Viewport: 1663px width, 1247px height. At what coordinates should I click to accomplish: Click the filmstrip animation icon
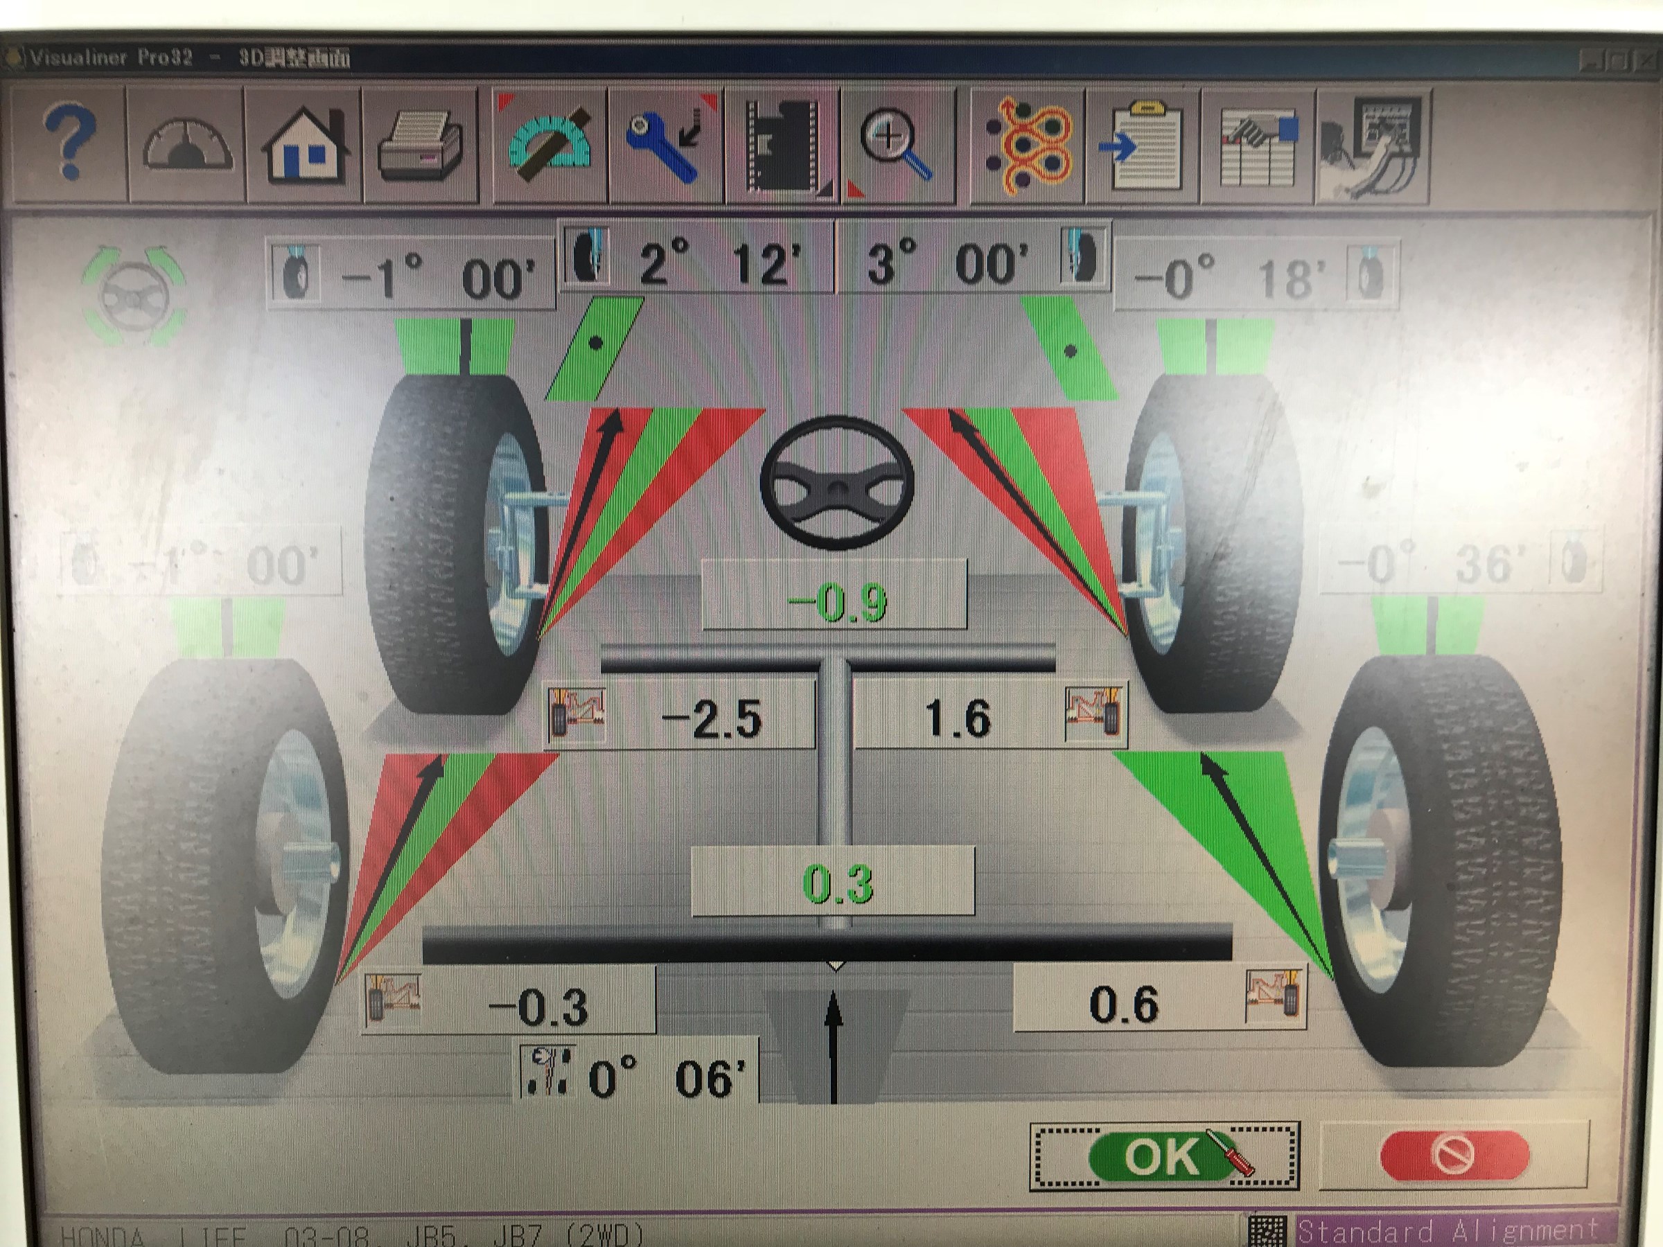coord(782,144)
